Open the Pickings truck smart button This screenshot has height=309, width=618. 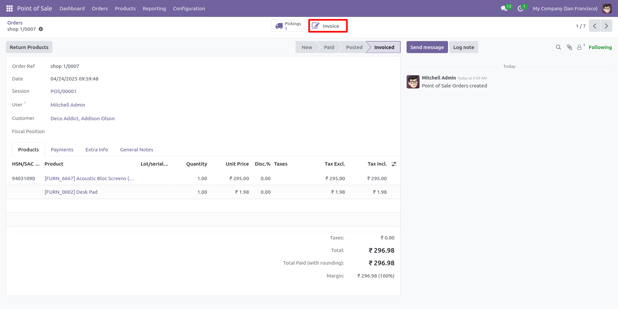[x=290, y=26]
